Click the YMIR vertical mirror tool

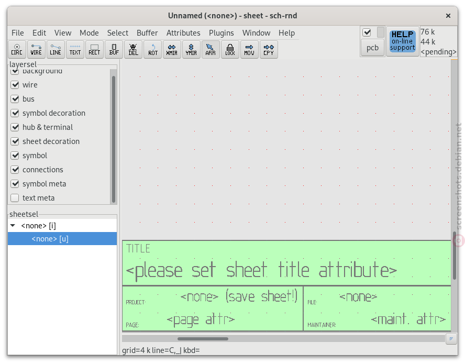point(191,50)
